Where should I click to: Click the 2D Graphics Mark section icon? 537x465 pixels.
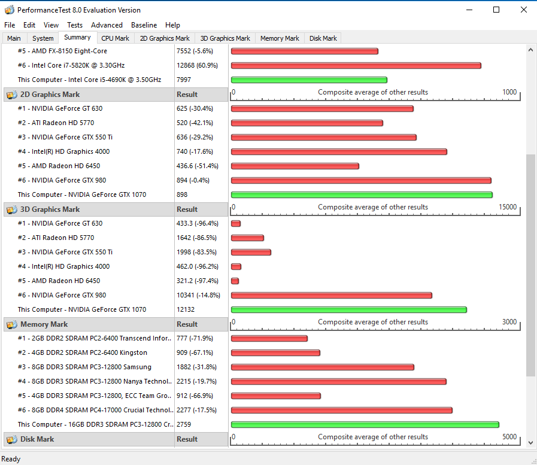[12, 95]
